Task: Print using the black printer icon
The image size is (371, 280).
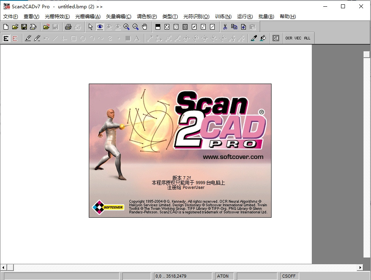Action: (x=68, y=27)
